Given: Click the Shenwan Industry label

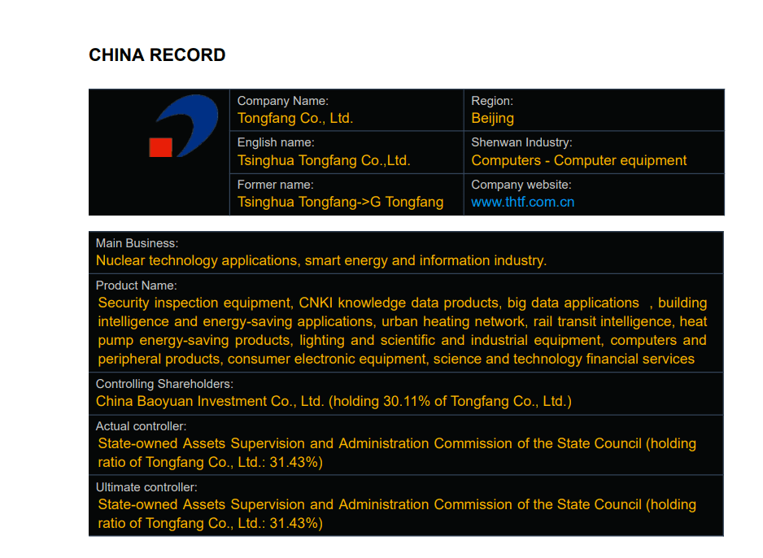Looking at the screenshot, I should point(521,142).
